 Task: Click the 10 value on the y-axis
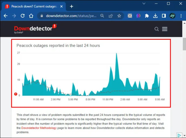coord(19,80)
